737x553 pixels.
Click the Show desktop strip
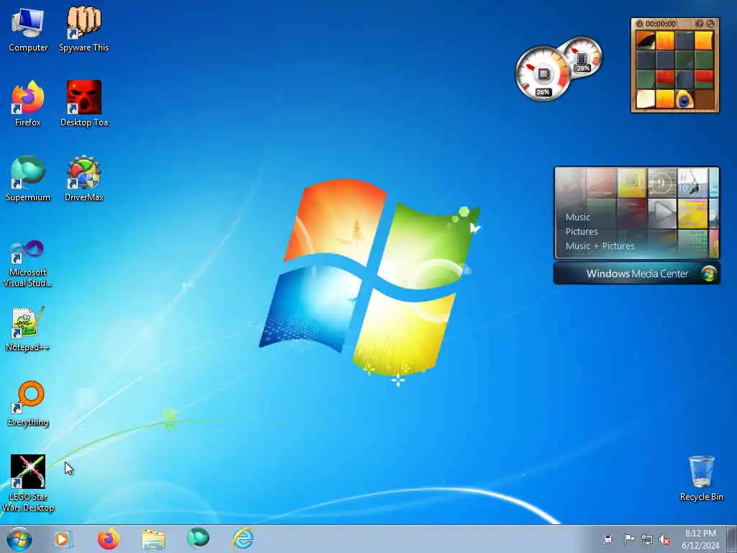732,539
